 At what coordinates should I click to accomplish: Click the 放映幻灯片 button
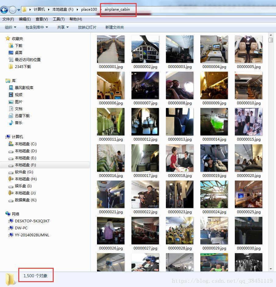pos(87,27)
